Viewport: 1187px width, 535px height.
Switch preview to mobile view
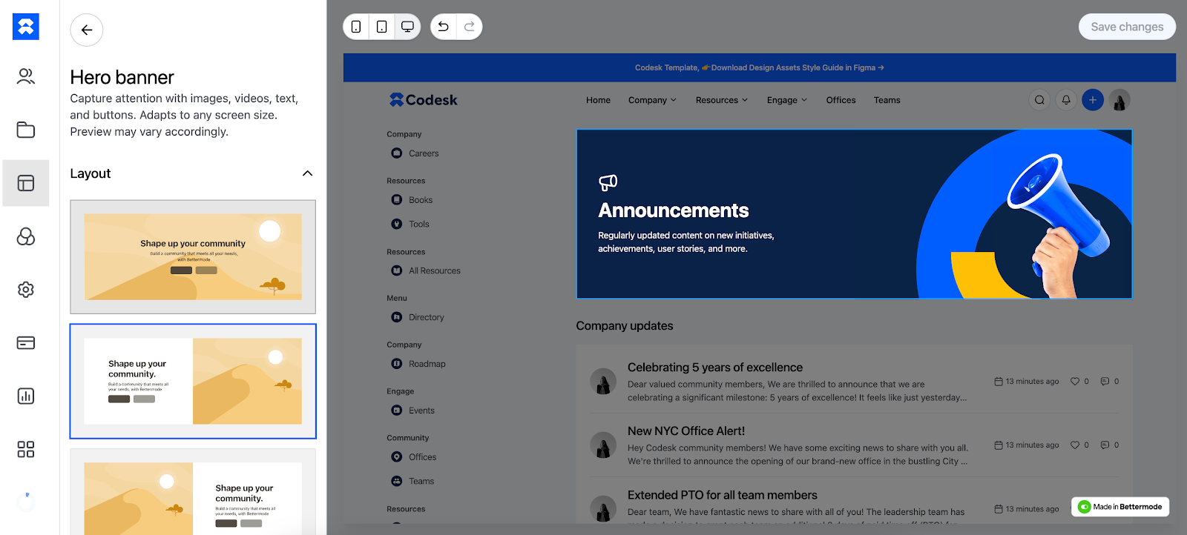coord(356,27)
